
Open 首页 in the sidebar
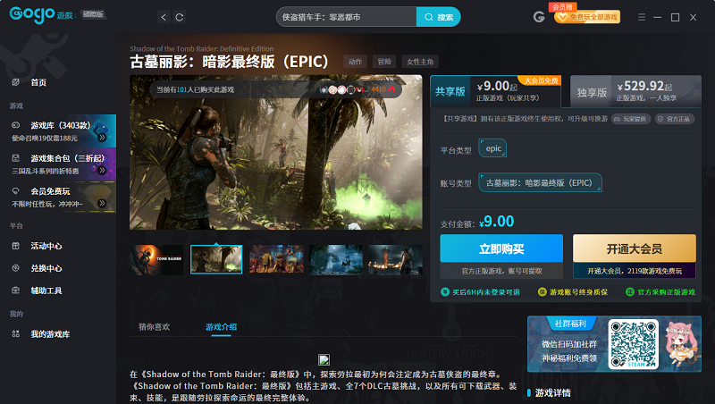[38, 82]
